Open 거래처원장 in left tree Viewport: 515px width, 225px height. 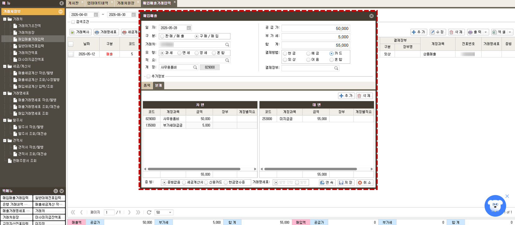[26, 32]
